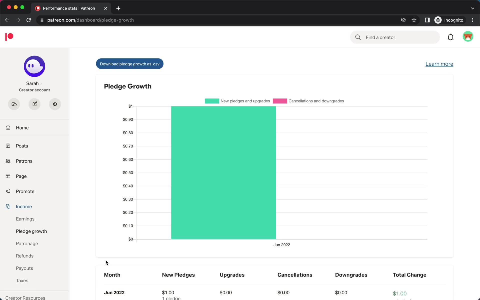Reload the page with refresh icon
The image size is (480, 300).
tap(29, 20)
